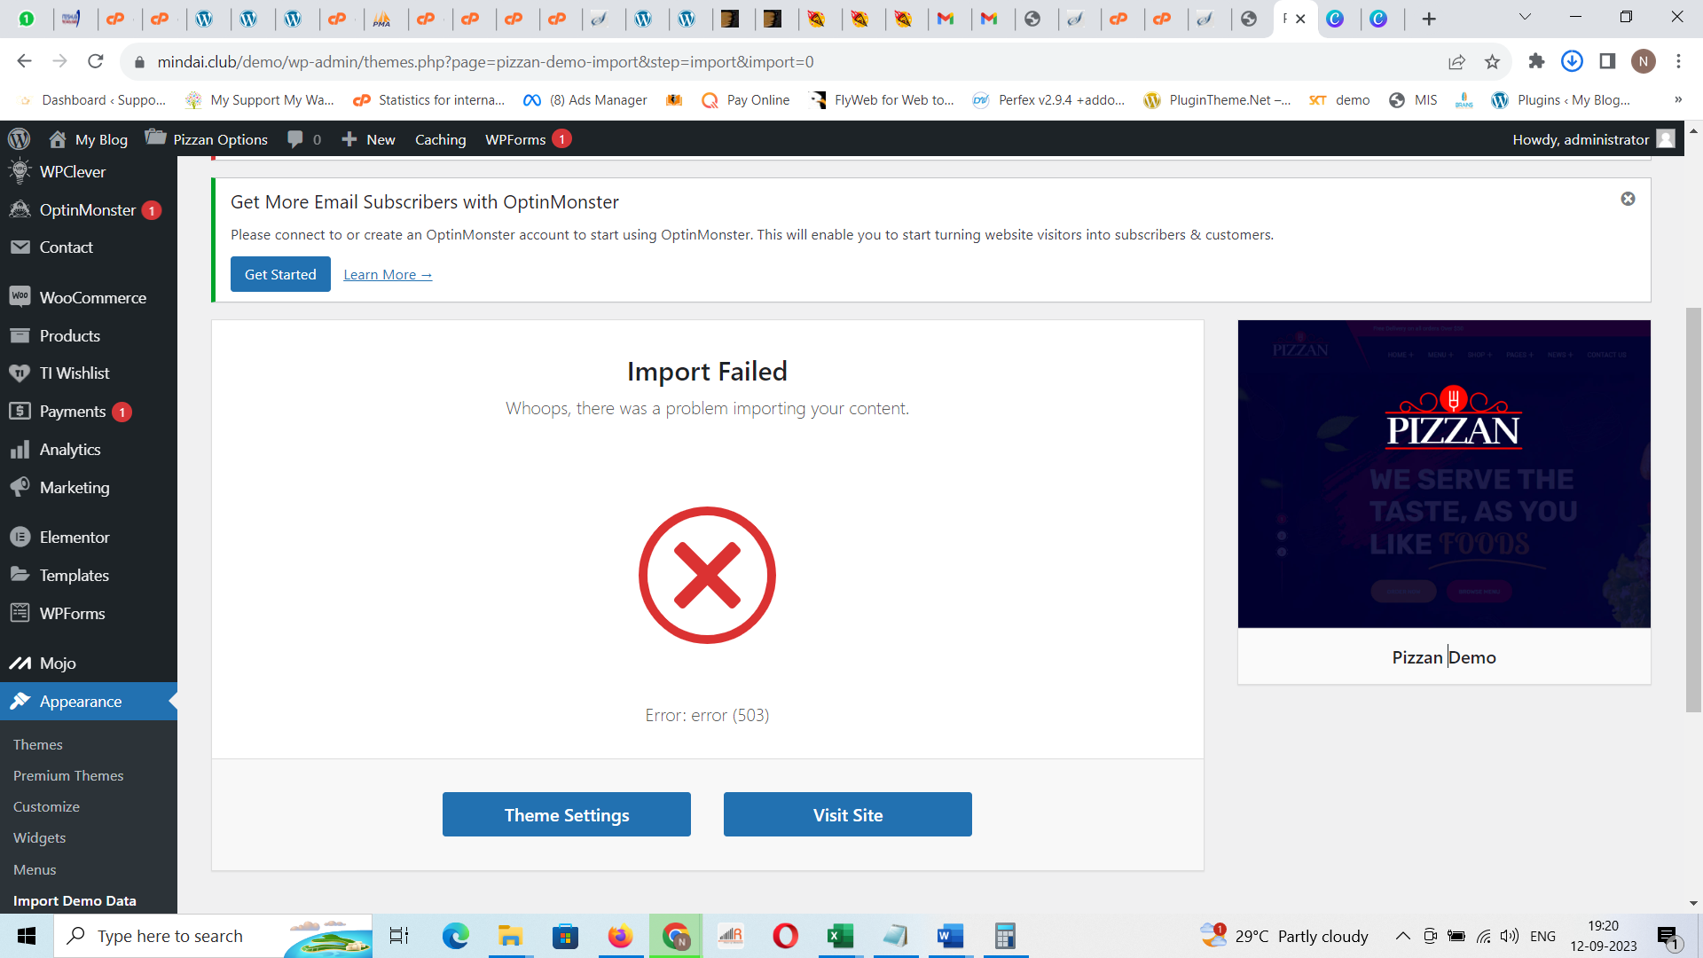Screen dimensions: 1703x958
Task: Click the Visit Site button
Action: point(848,814)
